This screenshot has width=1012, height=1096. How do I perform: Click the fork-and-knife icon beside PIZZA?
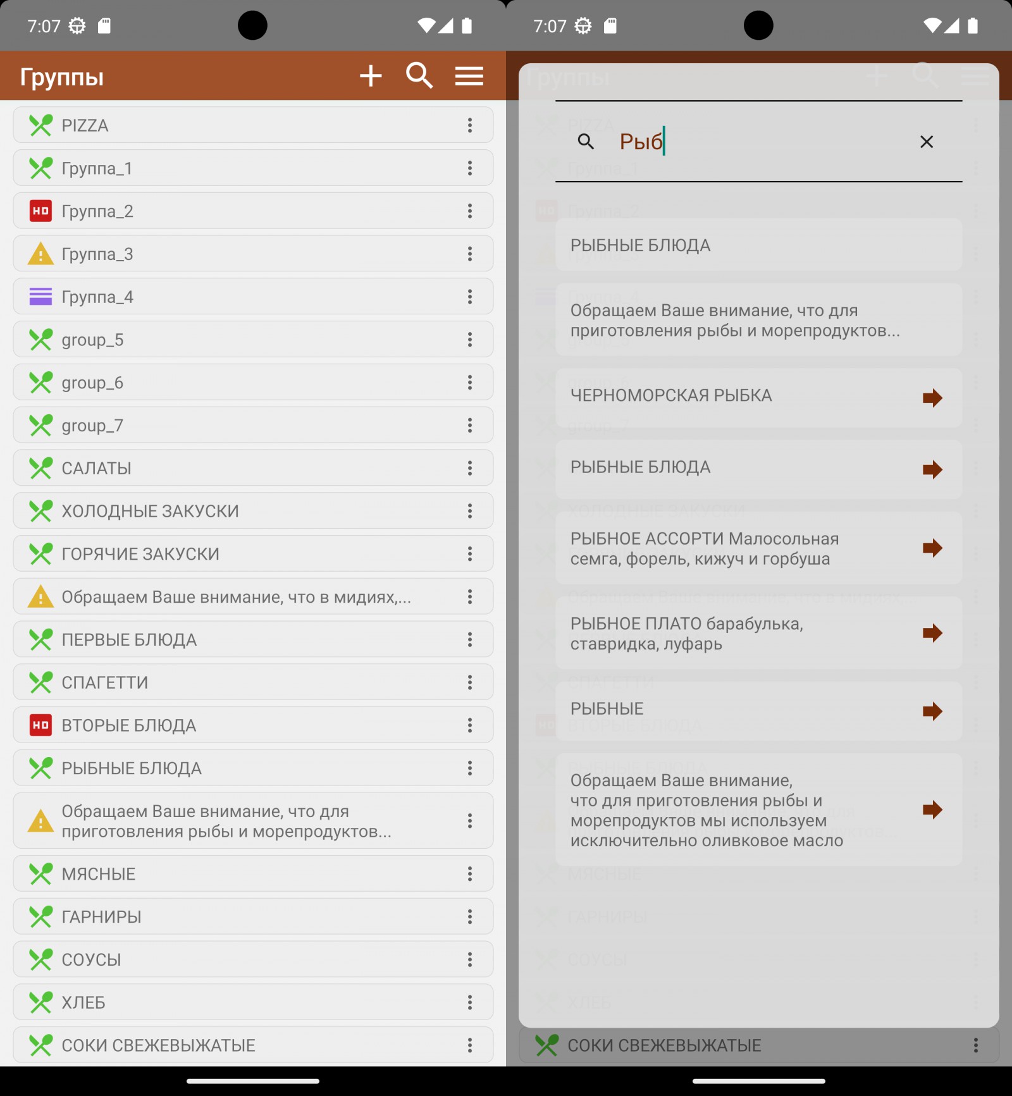41,126
